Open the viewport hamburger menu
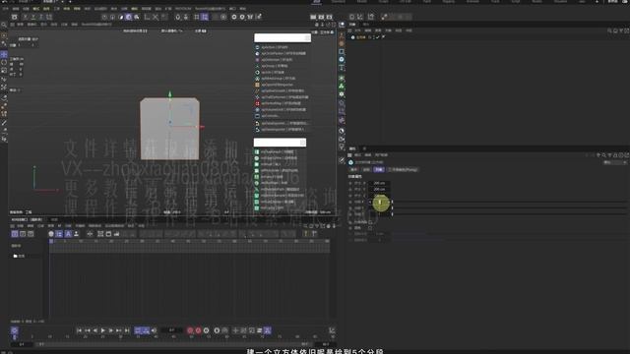The height and width of the screenshot is (354, 630). tap(13, 25)
